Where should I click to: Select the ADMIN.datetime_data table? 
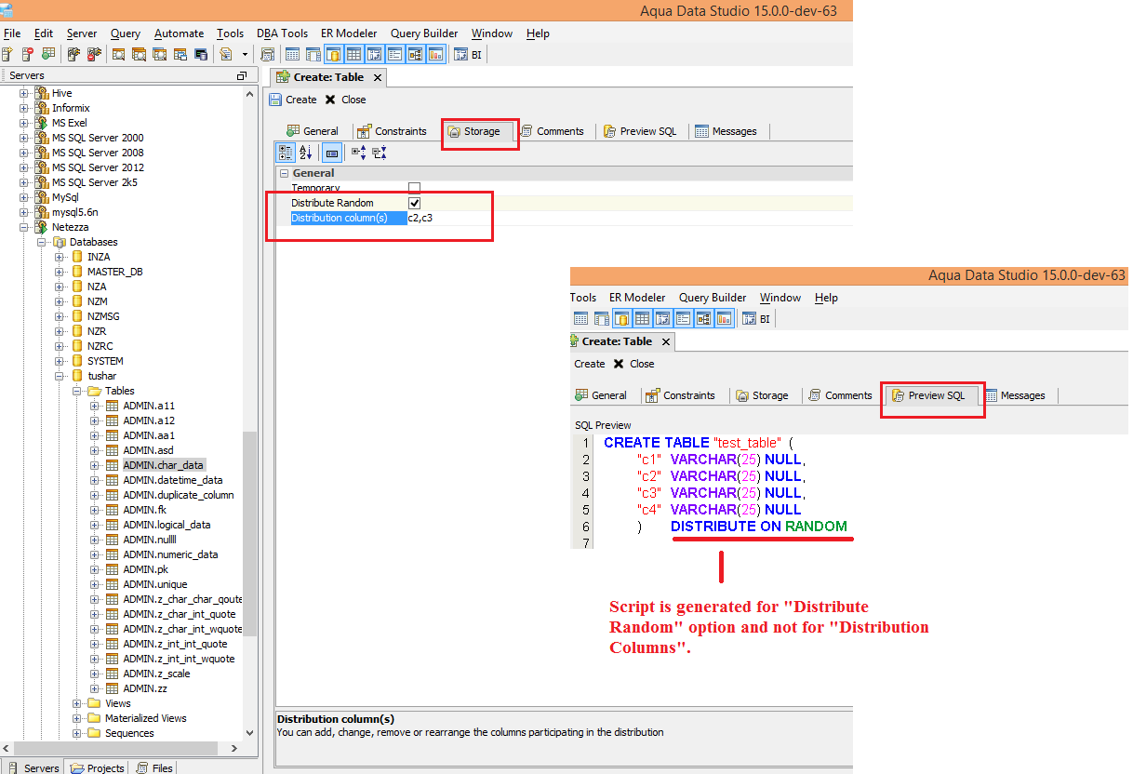(x=172, y=480)
